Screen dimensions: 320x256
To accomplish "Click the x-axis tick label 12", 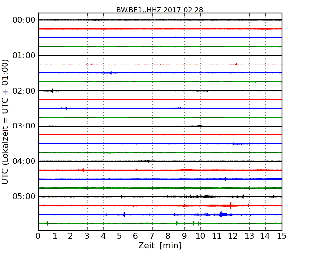I will click(233, 236).
